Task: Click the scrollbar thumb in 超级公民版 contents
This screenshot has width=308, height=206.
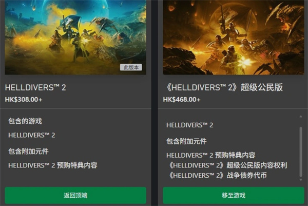Action: 301,152
